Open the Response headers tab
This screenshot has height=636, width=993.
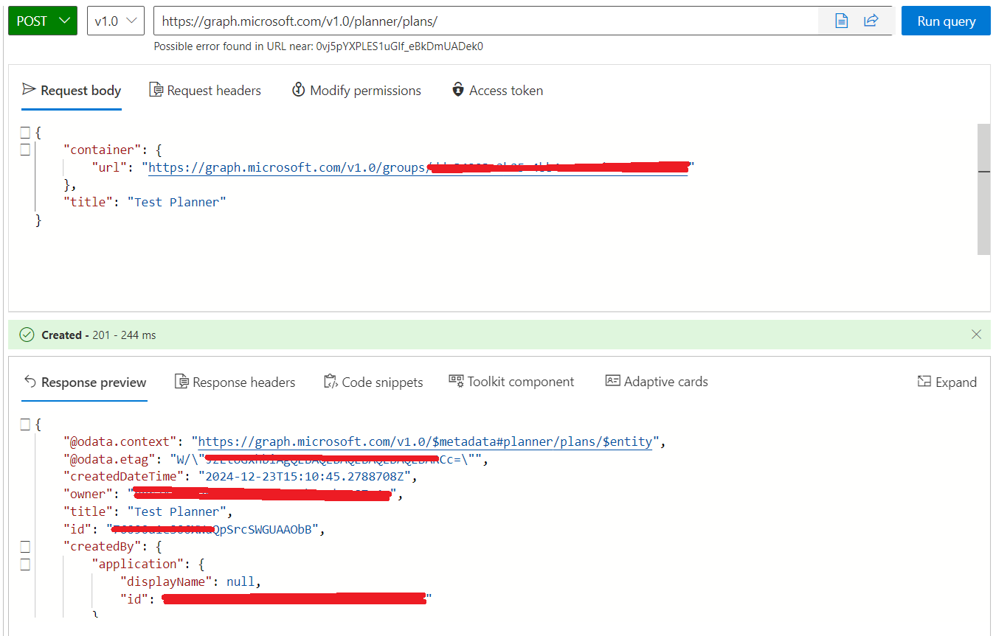235,382
